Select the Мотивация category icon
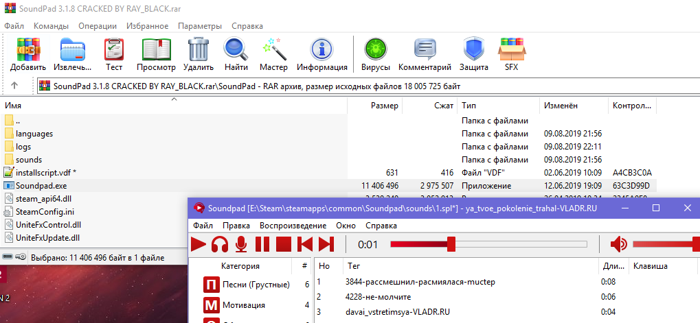Image resolution: width=700 pixels, height=323 pixels. click(x=211, y=305)
